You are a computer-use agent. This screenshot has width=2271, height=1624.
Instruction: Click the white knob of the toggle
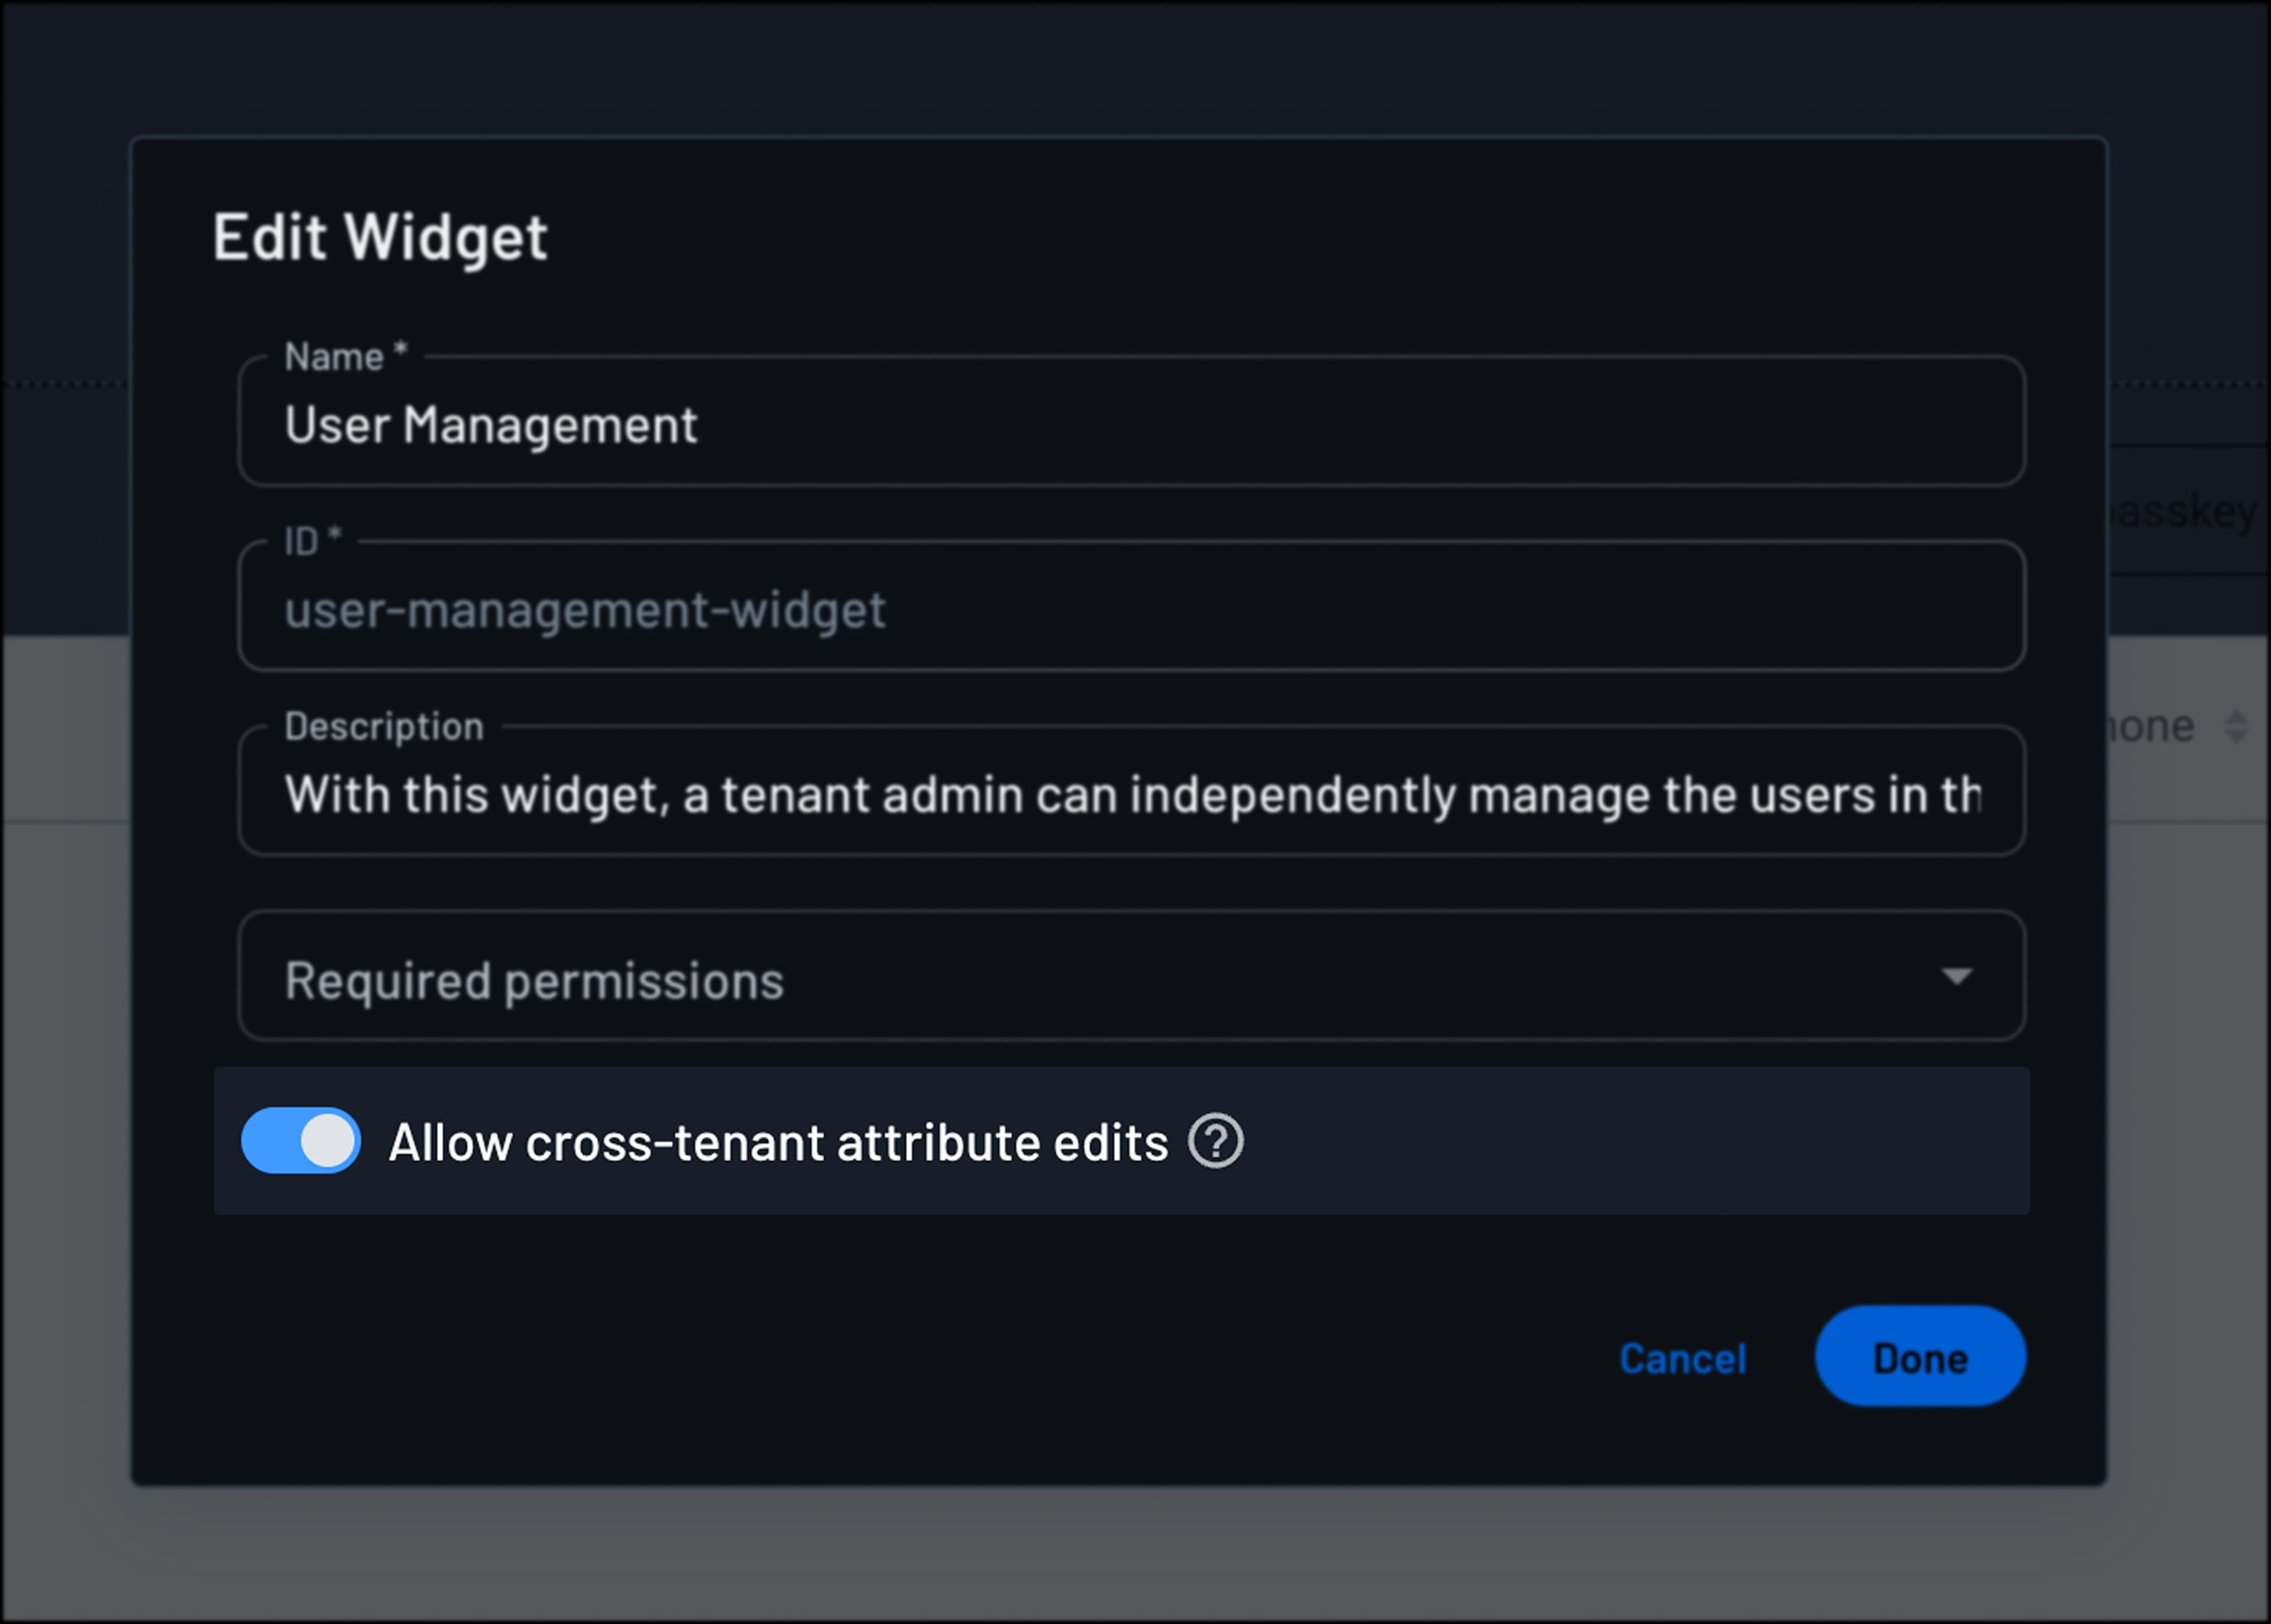point(328,1140)
